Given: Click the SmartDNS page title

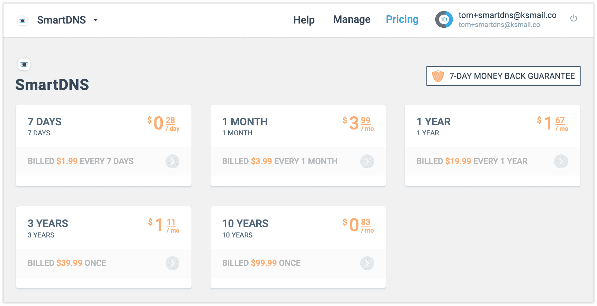Looking at the screenshot, I should (52, 85).
